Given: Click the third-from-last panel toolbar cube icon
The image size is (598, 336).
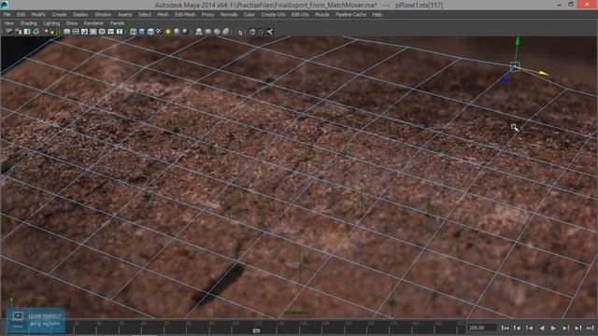Looking at the screenshot, I should pos(252,32).
